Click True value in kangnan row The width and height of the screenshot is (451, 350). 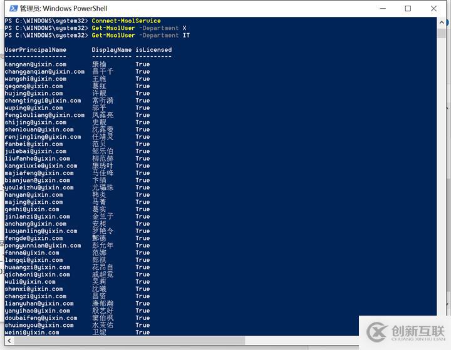point(143,64)
